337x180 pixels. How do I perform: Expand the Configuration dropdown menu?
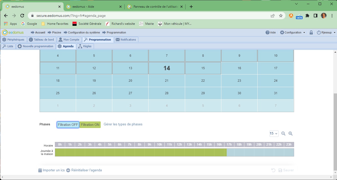tap(293, 32)
